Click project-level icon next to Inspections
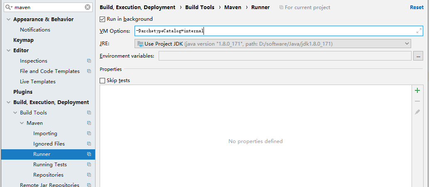429x187 pixels. click(89, 61)
